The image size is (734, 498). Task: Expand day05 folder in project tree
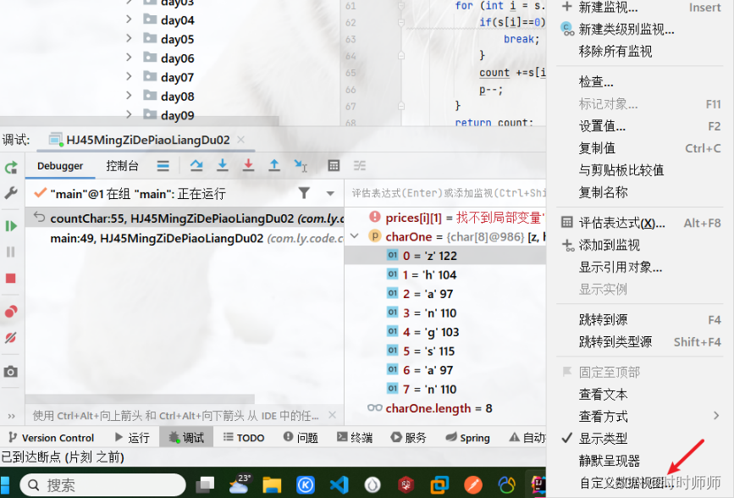(x=129, y=38)
